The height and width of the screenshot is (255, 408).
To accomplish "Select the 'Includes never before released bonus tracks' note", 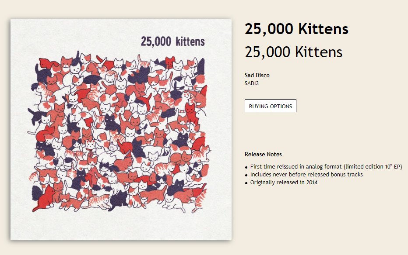I will tap(306, 175).
